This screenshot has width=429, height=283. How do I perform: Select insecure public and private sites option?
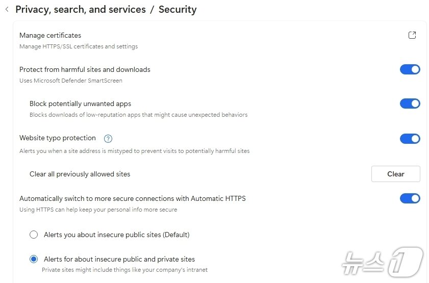coord(34,259)
